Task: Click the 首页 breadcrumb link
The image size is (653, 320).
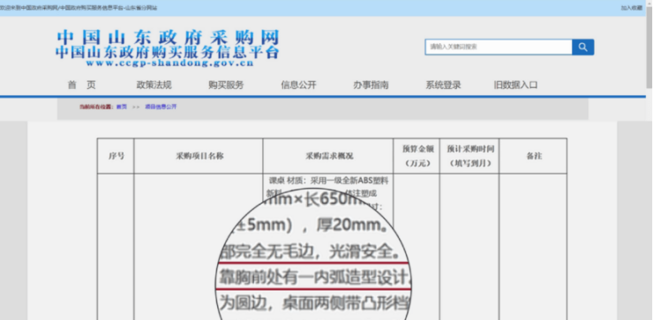Action: tap(121, 107)
